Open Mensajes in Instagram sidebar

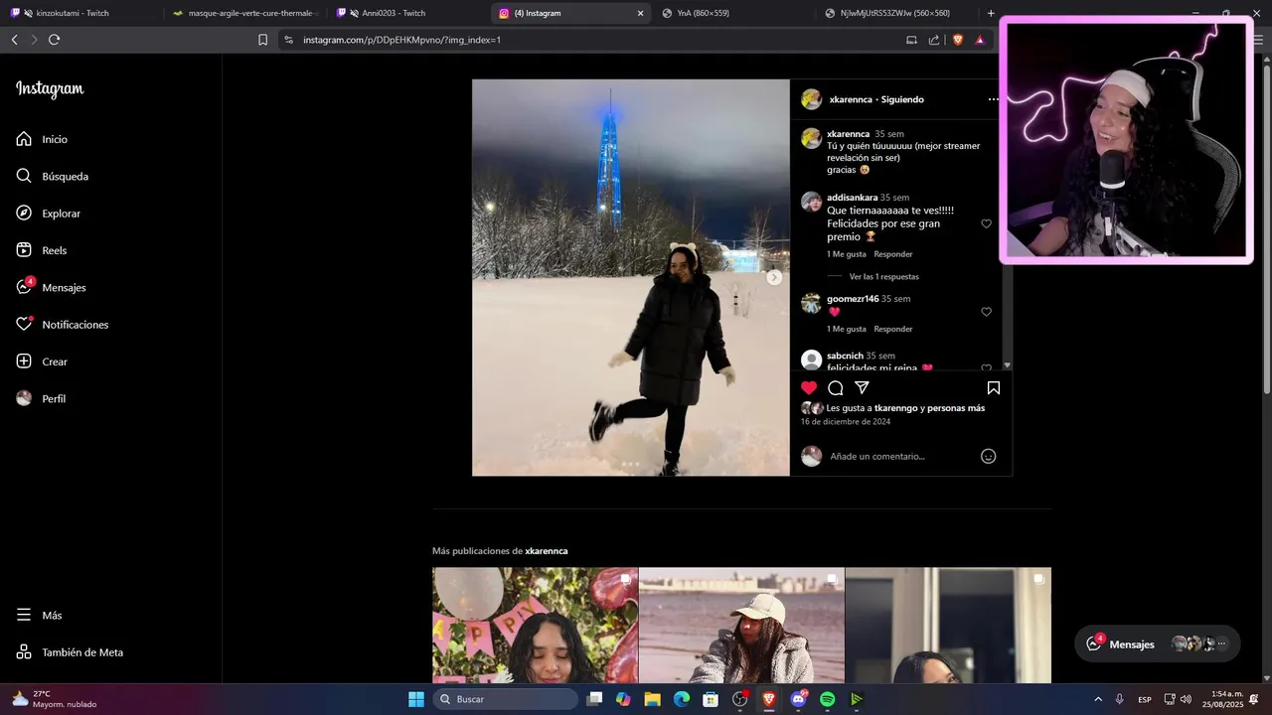(52, 287)
